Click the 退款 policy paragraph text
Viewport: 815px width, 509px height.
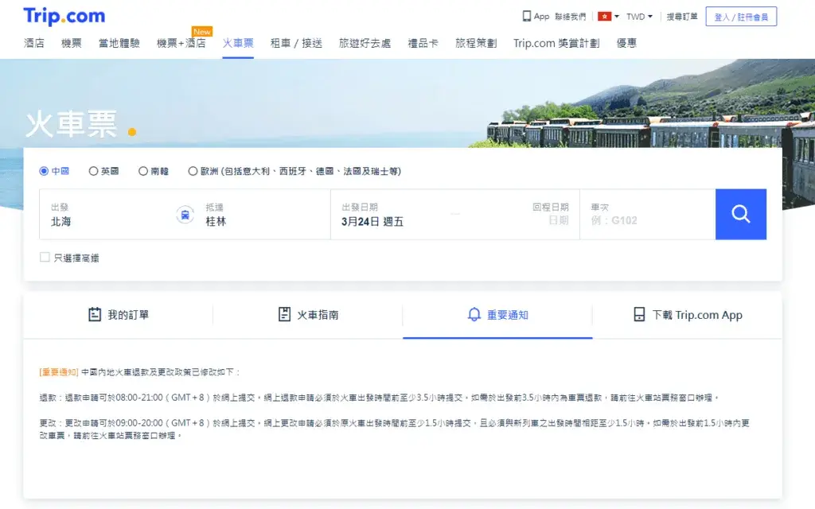pyautogui.click(x=380, y=398)
